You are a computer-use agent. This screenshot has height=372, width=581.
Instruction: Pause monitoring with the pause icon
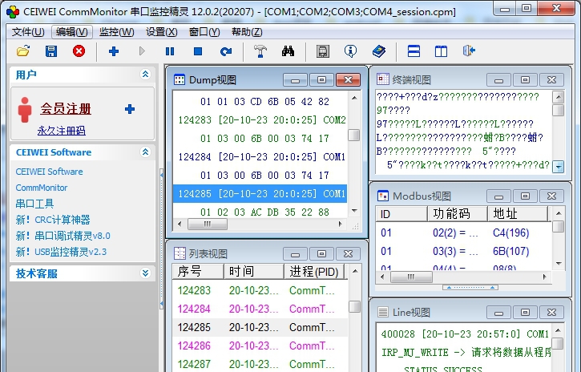(x=170, y=51)
